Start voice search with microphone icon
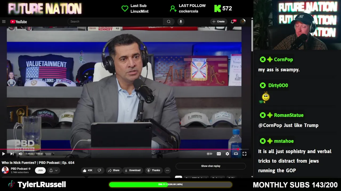Screen dimensions: 341x191 [x=181, y=21]
